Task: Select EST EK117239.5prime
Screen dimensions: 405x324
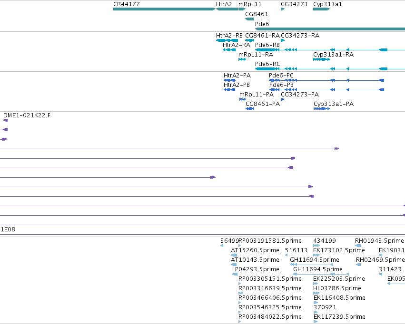Action: click(340, 317)
